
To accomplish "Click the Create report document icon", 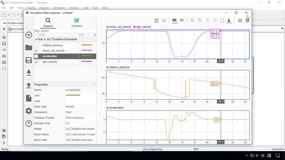I will [x=28, y=98].
